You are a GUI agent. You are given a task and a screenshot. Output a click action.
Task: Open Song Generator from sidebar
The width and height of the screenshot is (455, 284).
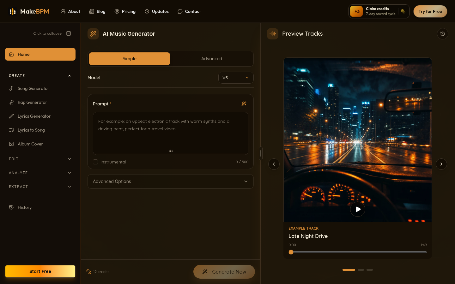tap(40, 88)
